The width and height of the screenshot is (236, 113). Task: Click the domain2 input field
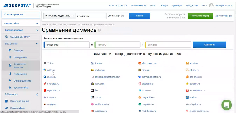click(117, 45)
